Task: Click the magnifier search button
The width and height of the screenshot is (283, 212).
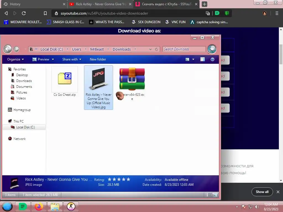Action: 212,49
